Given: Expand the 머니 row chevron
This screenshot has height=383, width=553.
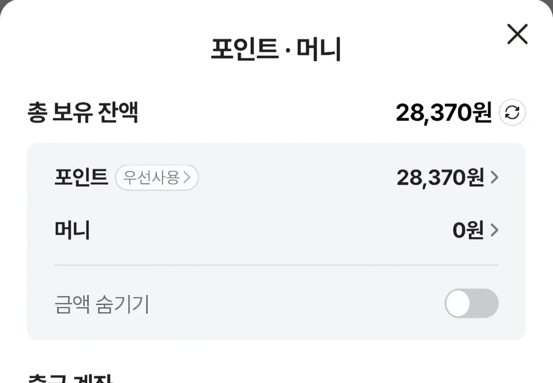Looking at the screenshot, I should [495, 230].
